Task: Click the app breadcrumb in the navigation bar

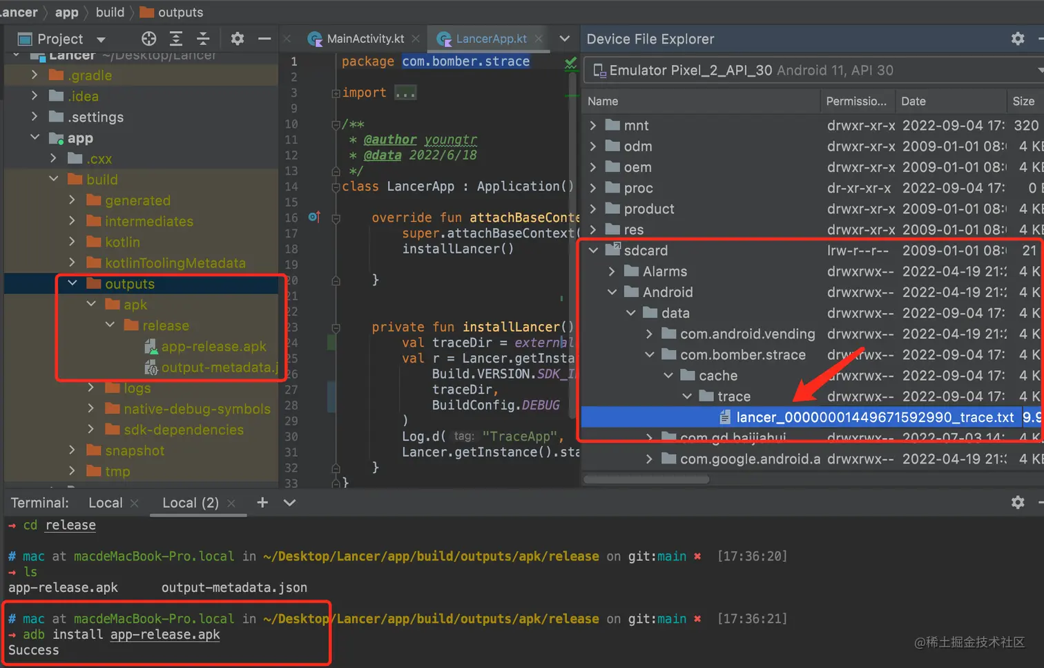Action: [67, 12]
